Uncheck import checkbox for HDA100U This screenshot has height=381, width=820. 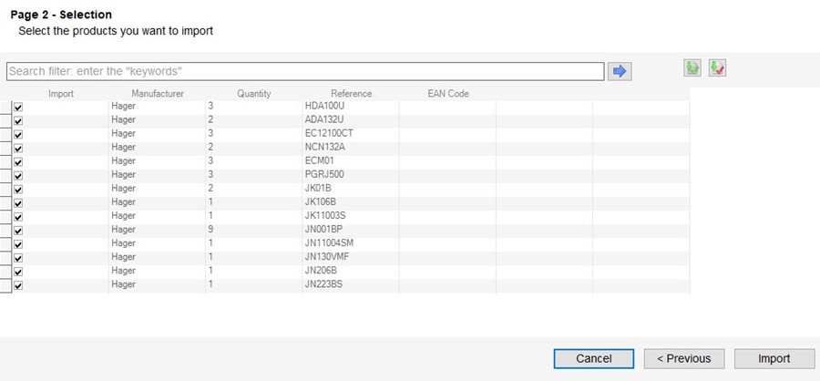coord(18,108)
